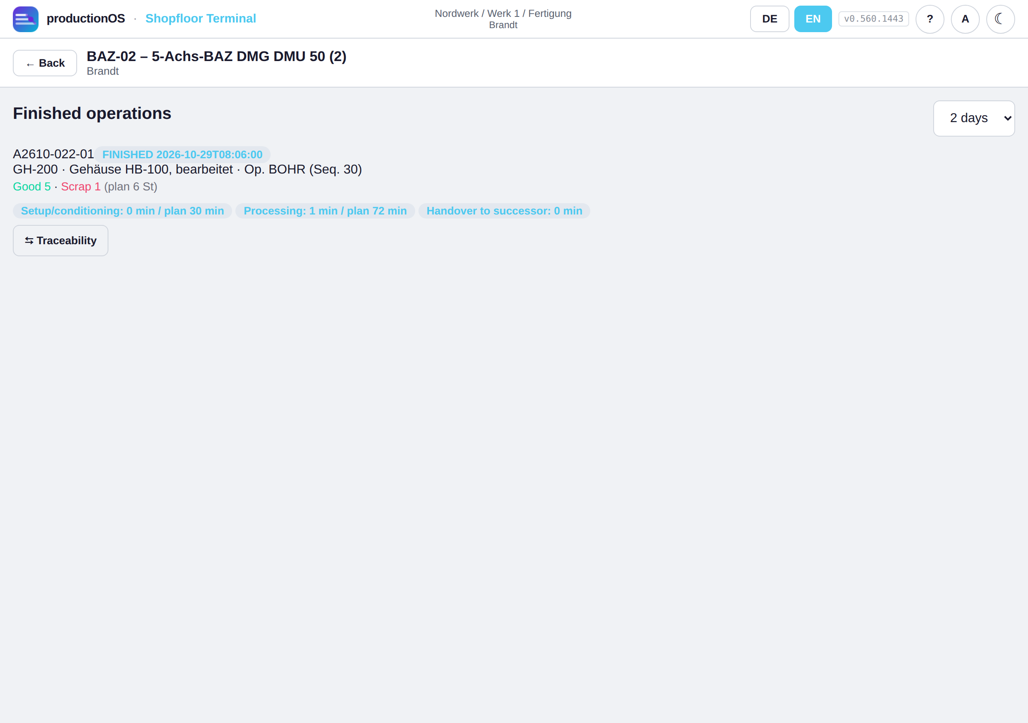The width and height of the screenshot is (1028, 723).
Task: Go back with the Back button
Action: (x=45, y=63)
